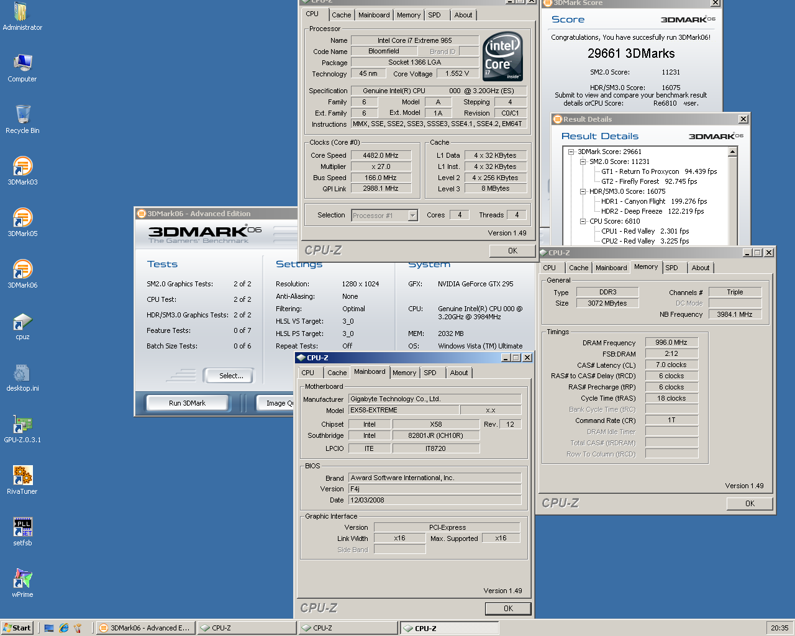Select CPU1 - Red Valley result
The image size is (795, 636).
pyautogui.click(x=645, y=231)
